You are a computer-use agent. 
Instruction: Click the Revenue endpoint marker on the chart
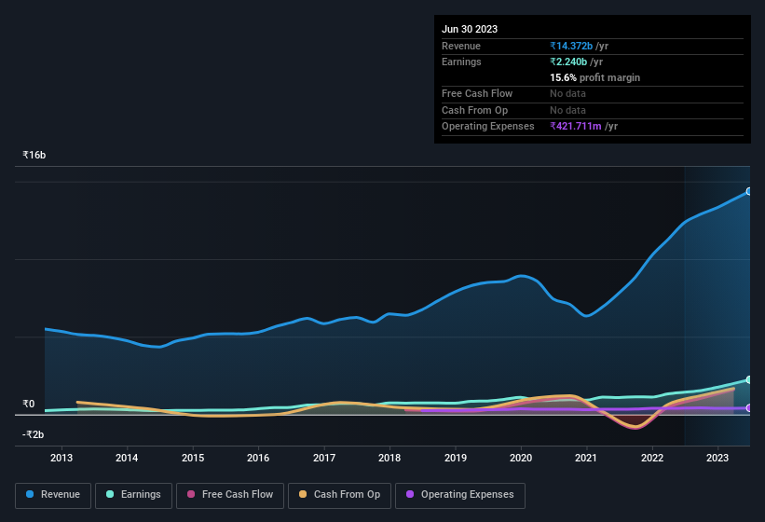[x=749, y=191]
